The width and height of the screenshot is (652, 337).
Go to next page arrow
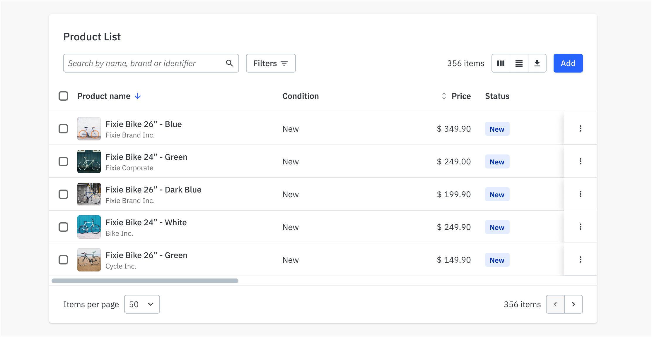pyautogui.click(x=573, y=304)
